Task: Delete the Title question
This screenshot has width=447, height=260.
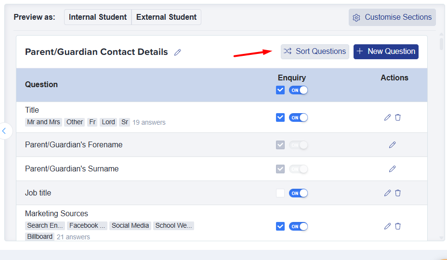Action: (x=398, y=117)
